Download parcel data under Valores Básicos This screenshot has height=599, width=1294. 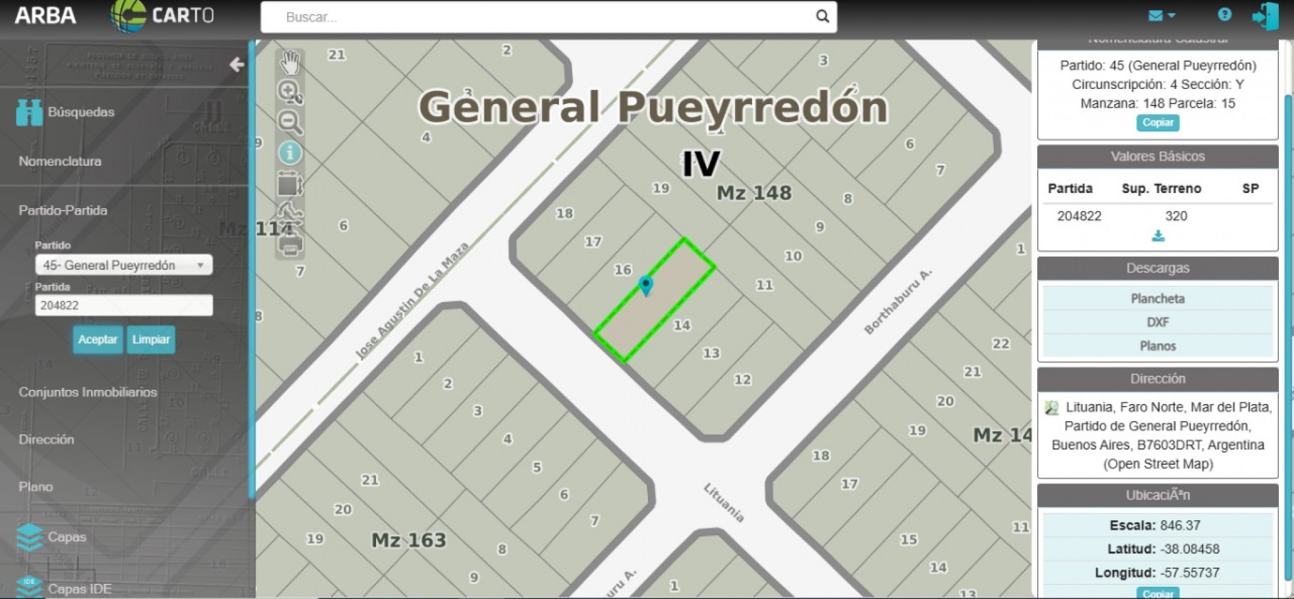(1158, 236)
